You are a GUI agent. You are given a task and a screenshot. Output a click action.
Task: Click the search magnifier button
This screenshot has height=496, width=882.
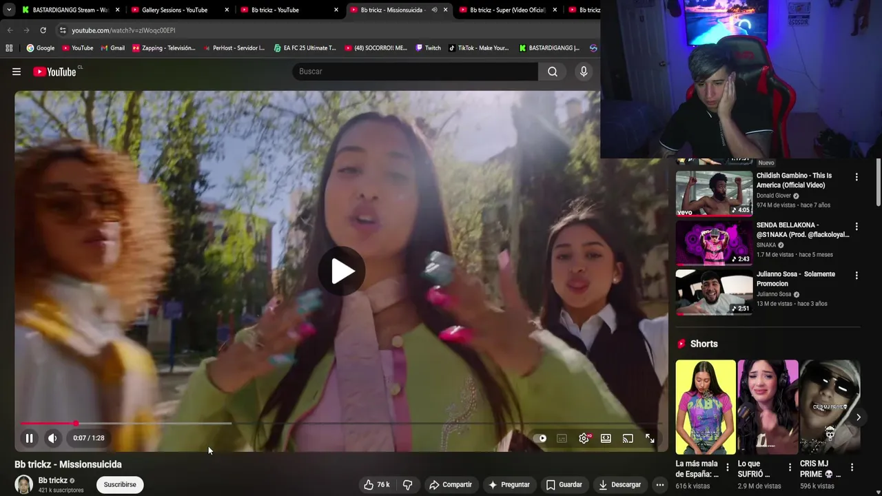(x=553, y=72)
